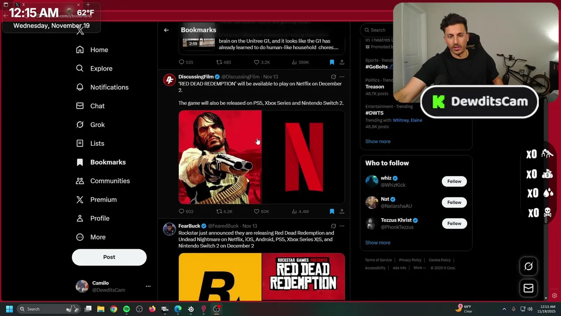Image resolution: width=561 pixels, height=316 pixels.
Task: Follow whiz @WhizKick
Action: click(x=454, y=181)
